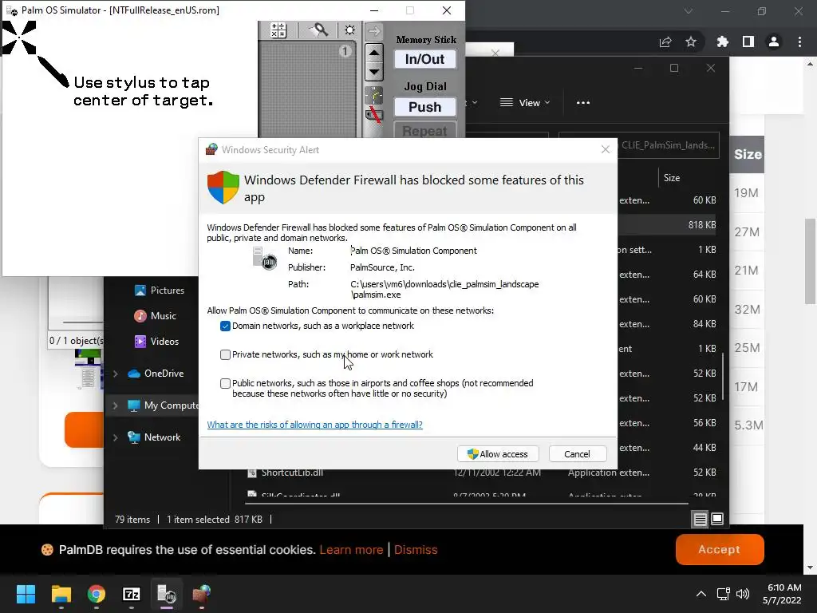This screenshot has height=613, width=817.
Task: Select the ShortcutLib.dll file row
Action: (482, 473)
